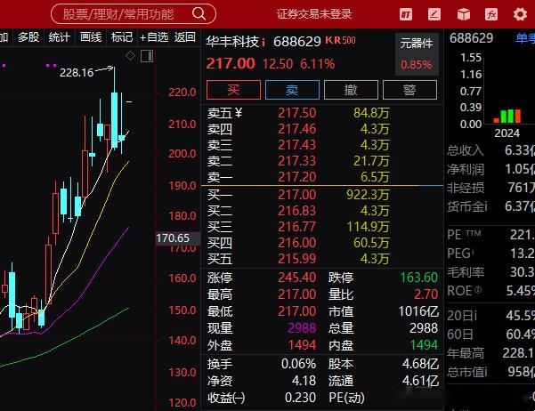Click the 卖一 price 217.20

(297, 177)
